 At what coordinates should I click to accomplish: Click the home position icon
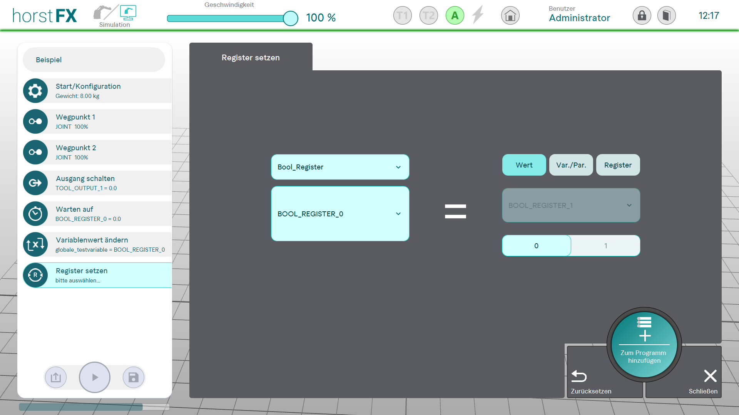pos(510,16)
